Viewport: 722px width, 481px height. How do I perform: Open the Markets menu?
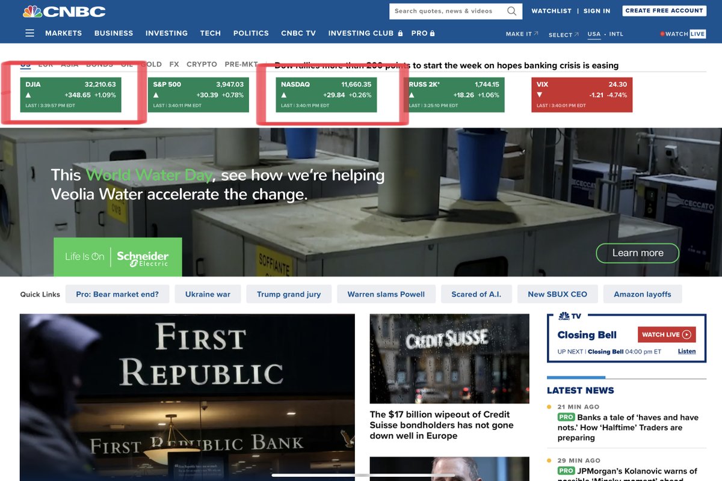tap(63, 33)
